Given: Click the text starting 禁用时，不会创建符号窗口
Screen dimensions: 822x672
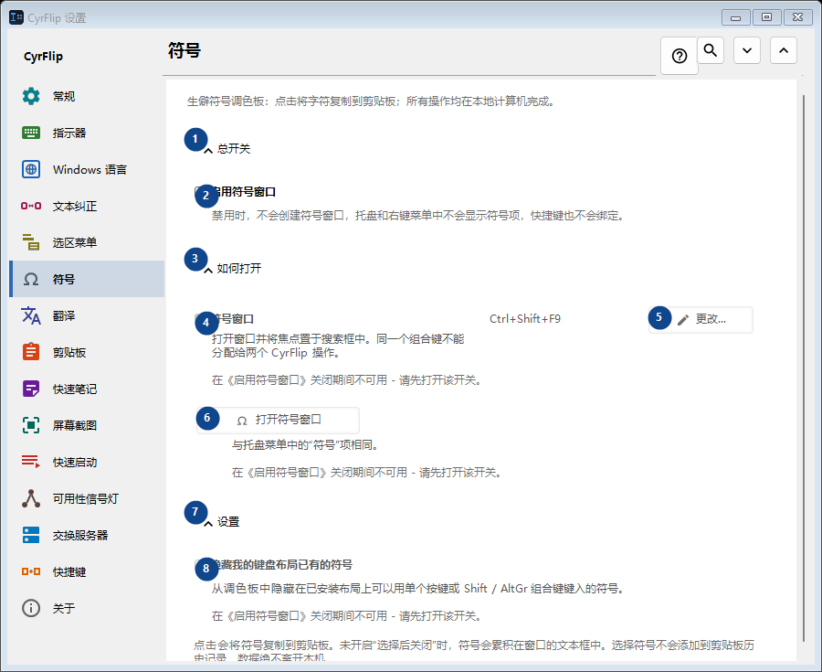Looking at the screenshot, I should pyautogui.click(x=417, y=216).
